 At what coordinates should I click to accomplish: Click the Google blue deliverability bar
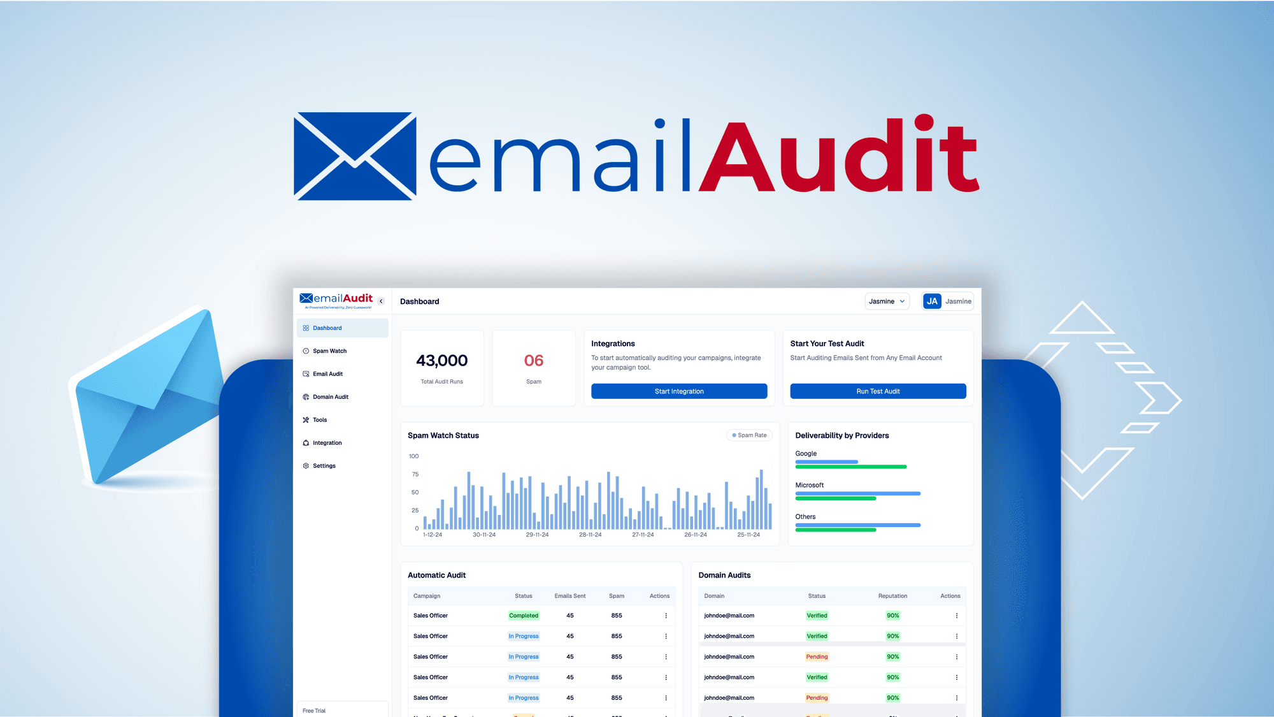pyautogui.click(x=827, y=461)
